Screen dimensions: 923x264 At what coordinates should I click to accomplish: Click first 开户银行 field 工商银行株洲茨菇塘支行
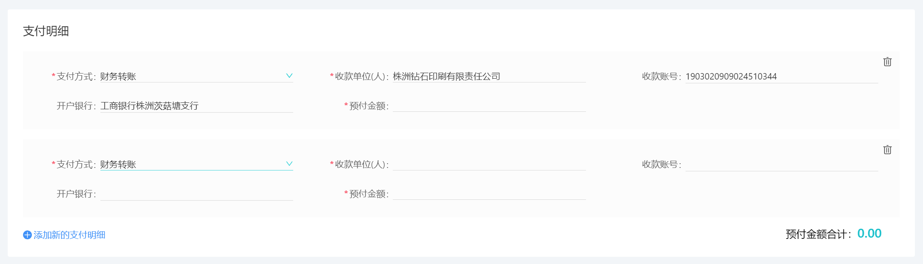click(197, 106)
